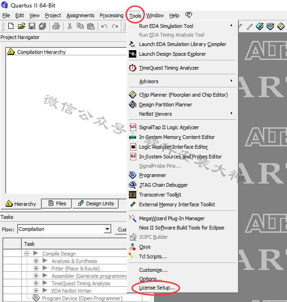Click the New file toolbar icon
The image size is (287, 302).
[11, 26]
